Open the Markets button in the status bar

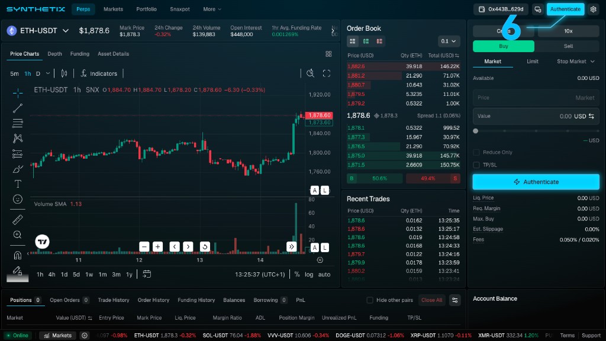(x=57, y=335)
